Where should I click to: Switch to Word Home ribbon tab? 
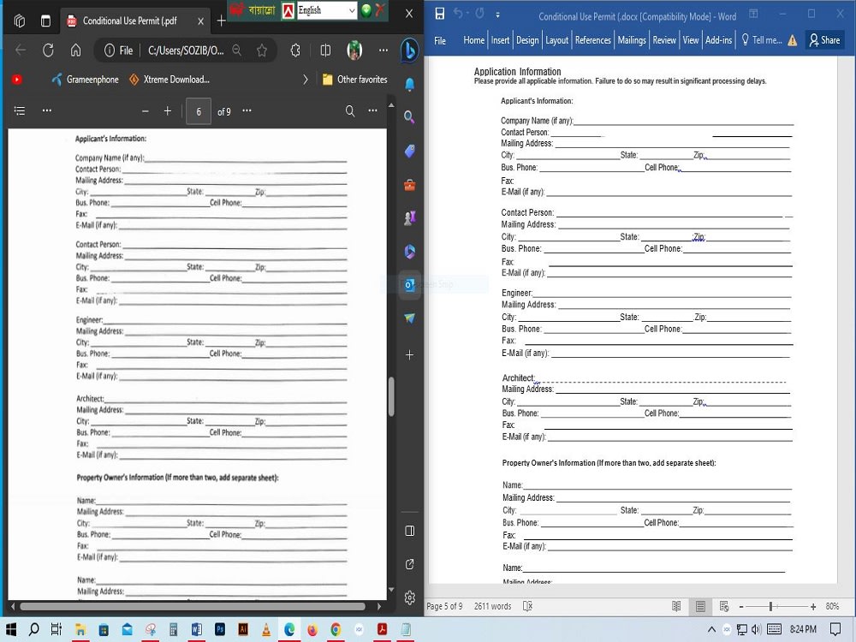474,40
